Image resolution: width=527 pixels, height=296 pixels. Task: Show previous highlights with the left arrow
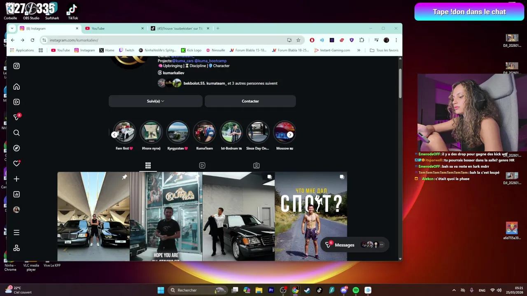click(114, 135)
